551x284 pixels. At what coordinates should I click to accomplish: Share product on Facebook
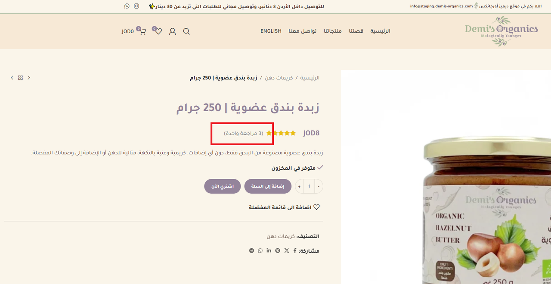[295, 250]
